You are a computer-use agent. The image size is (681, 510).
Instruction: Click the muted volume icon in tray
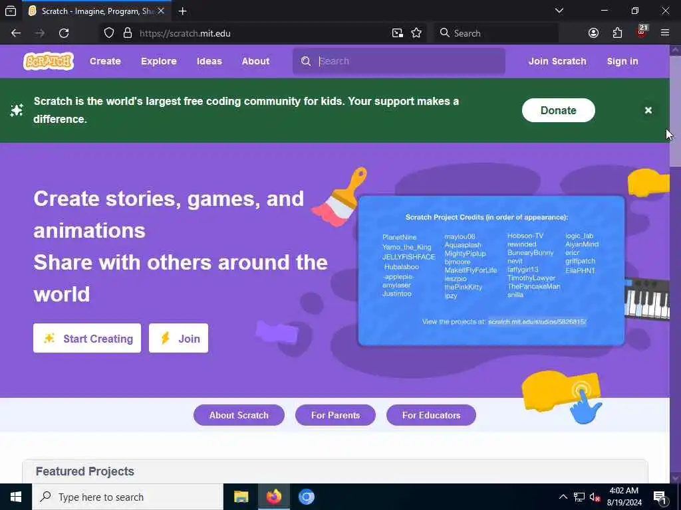595,497
